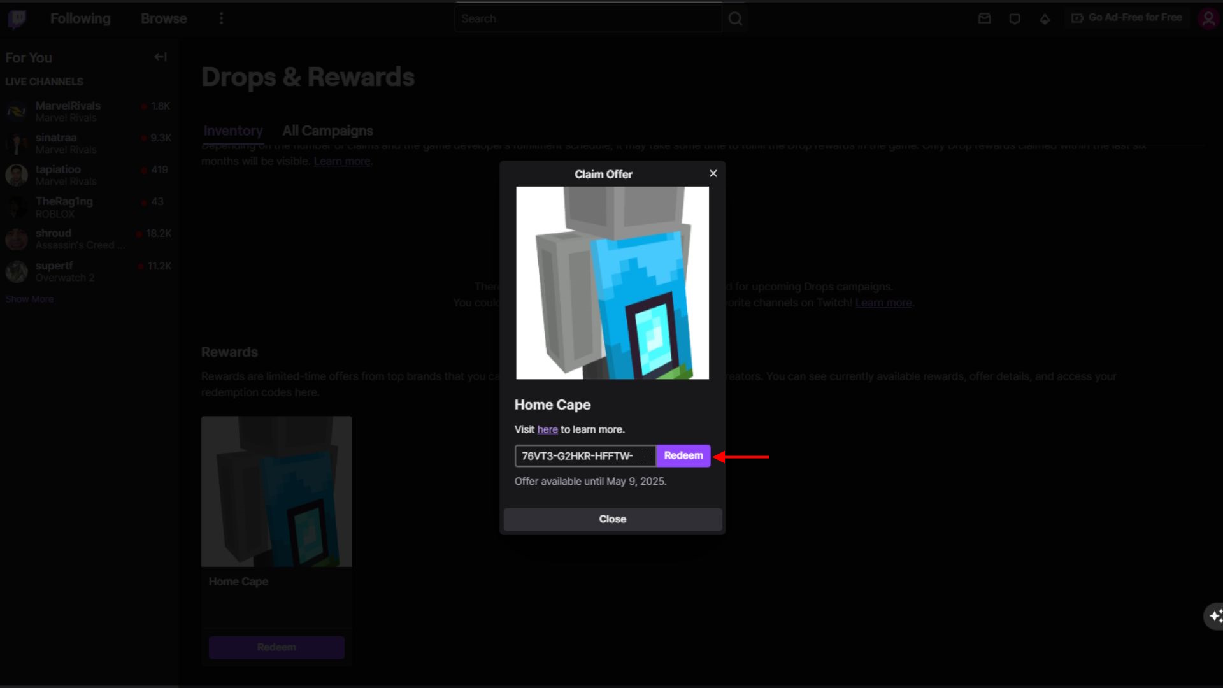Viewport: 1223px width, 688px height.
Task: Click the redemption code field
Action: click(x=585, y=456)
